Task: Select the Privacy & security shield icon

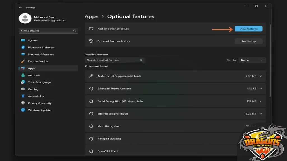Action: (23, 103)
